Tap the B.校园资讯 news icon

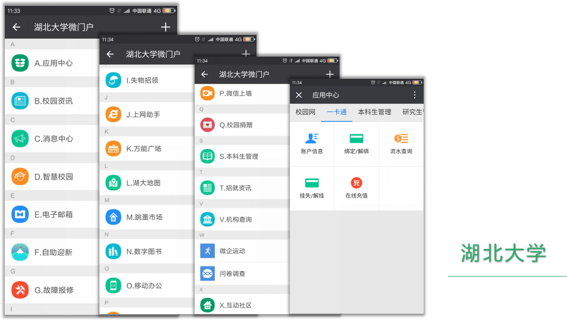pyautogui.click(x=20, y=101)
